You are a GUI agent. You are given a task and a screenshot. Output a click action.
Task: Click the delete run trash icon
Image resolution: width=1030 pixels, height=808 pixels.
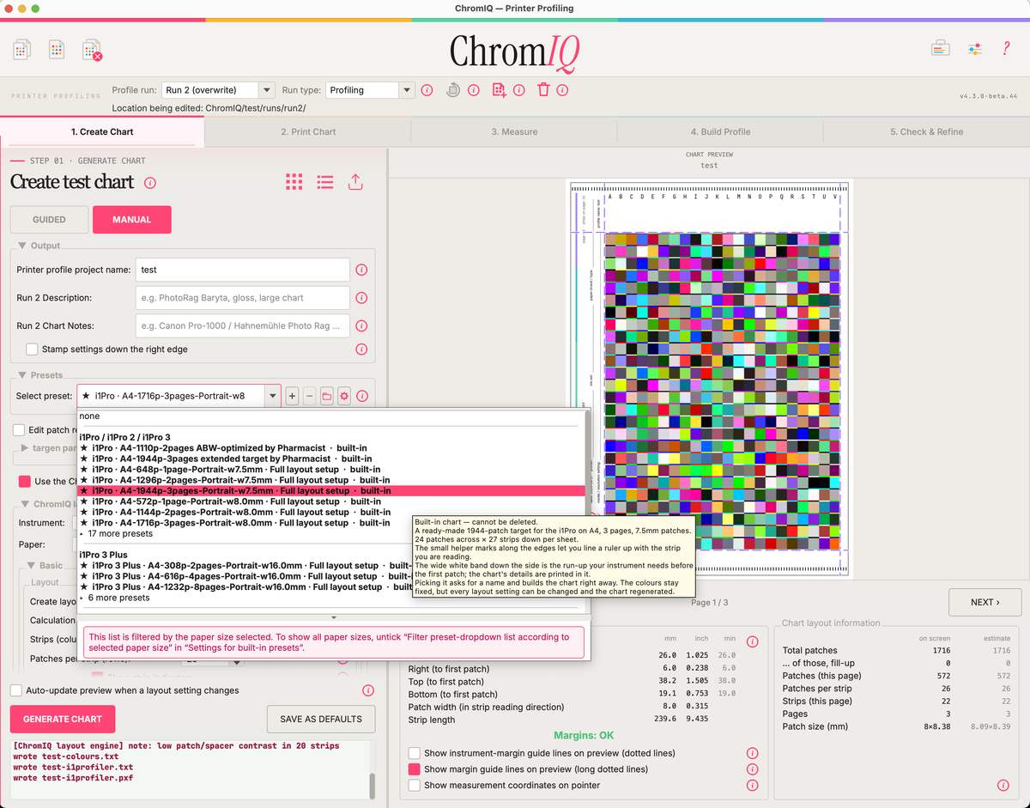[543, 90]
